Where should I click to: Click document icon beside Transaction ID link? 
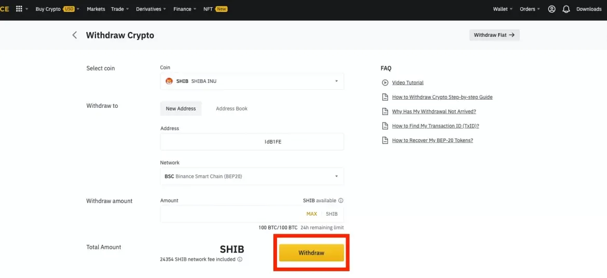(x=385, y=126)
